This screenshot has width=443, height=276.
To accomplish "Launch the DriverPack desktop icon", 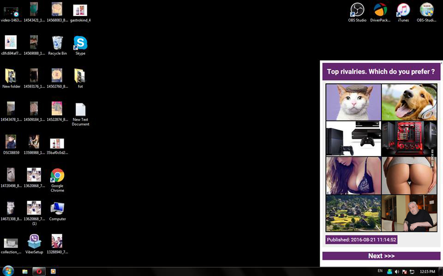I will [380, 12].
